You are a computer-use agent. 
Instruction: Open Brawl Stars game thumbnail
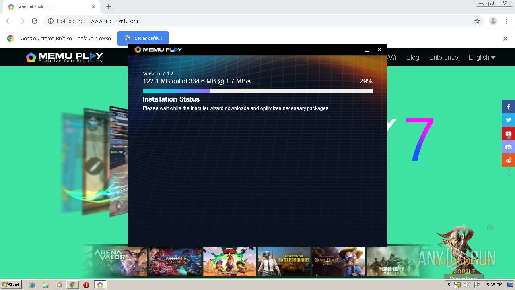(x=229, y=261)
